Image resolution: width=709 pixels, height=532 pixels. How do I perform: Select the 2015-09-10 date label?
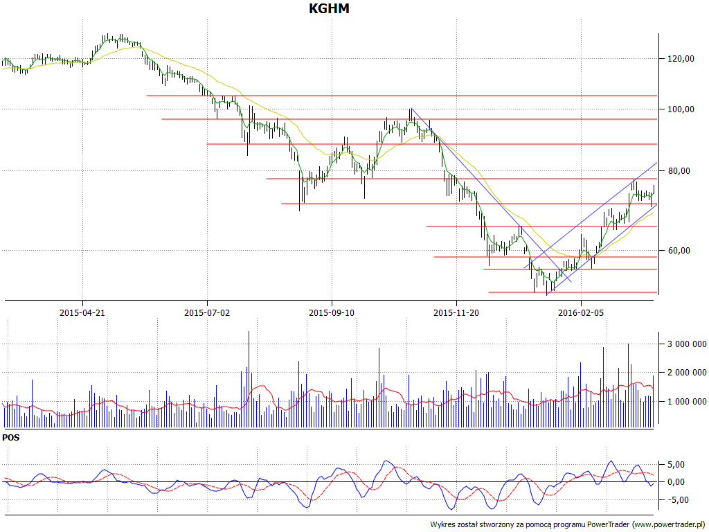tap(332, 312)
